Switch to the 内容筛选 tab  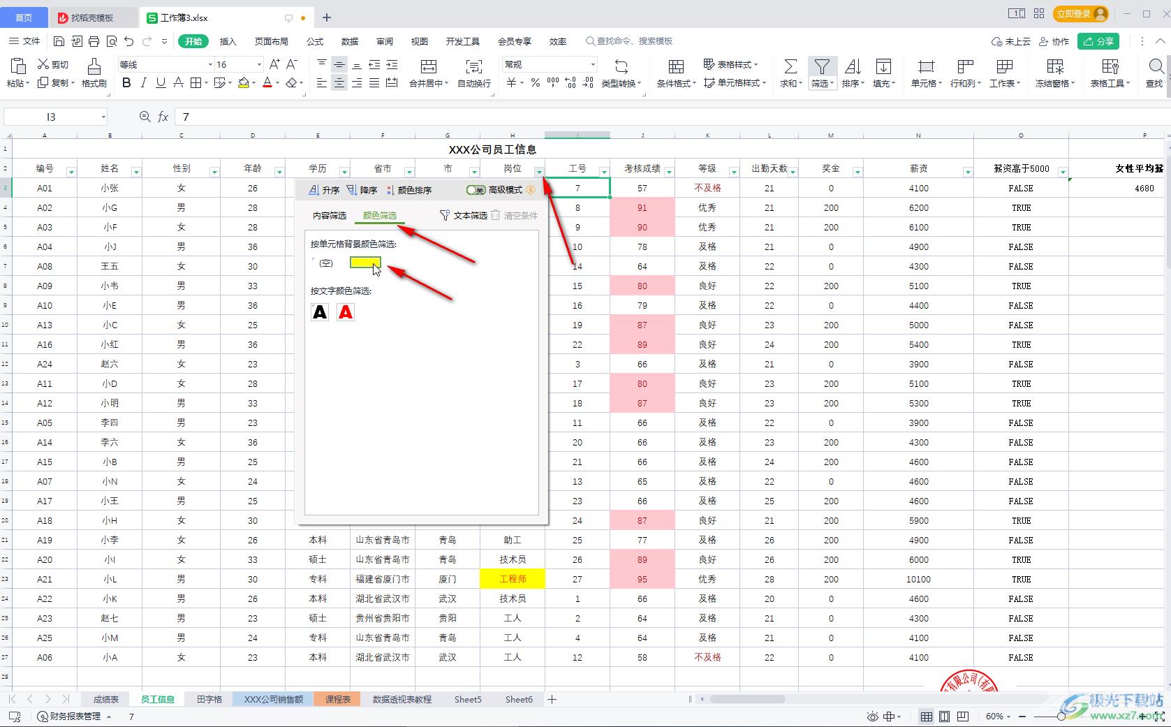pos(330,215)
